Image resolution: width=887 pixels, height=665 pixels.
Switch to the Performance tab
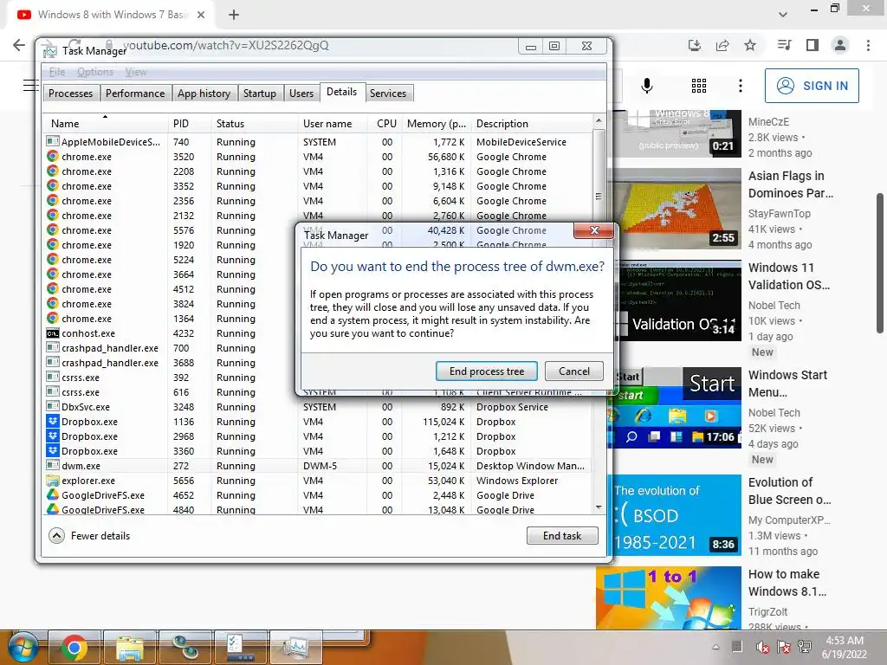coord(134,94)
